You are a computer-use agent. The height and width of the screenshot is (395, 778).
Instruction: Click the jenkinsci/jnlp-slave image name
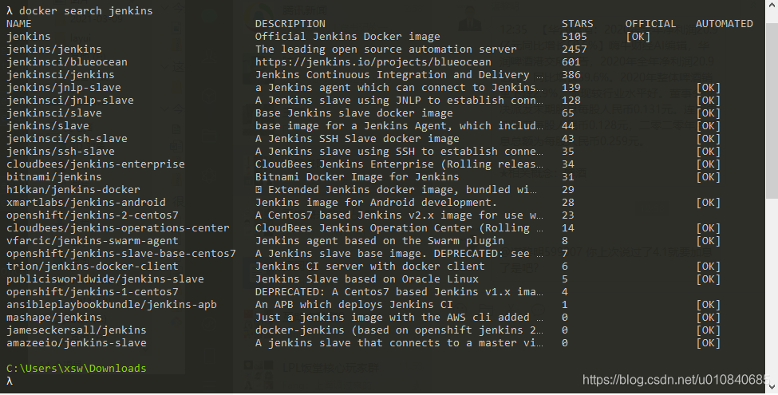coord(70,101)
